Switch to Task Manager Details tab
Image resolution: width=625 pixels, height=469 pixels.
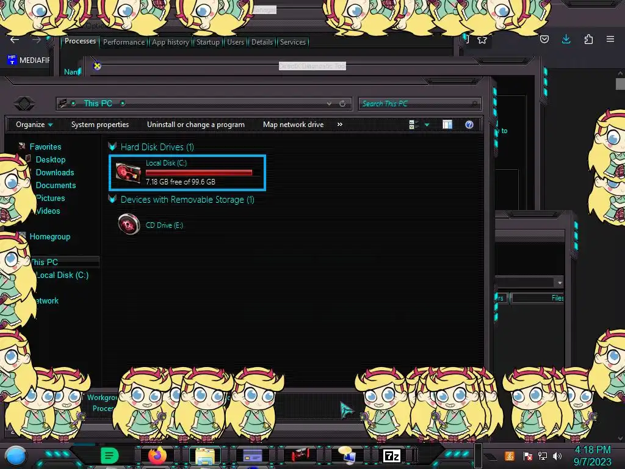262,42
